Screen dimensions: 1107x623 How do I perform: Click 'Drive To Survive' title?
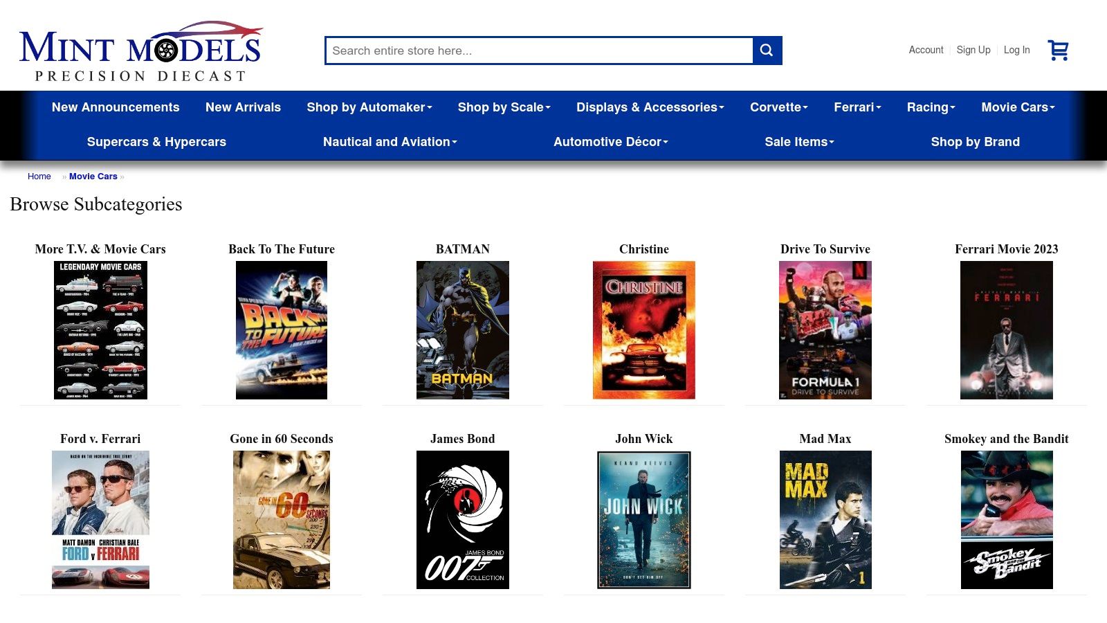tap(825, 249)
